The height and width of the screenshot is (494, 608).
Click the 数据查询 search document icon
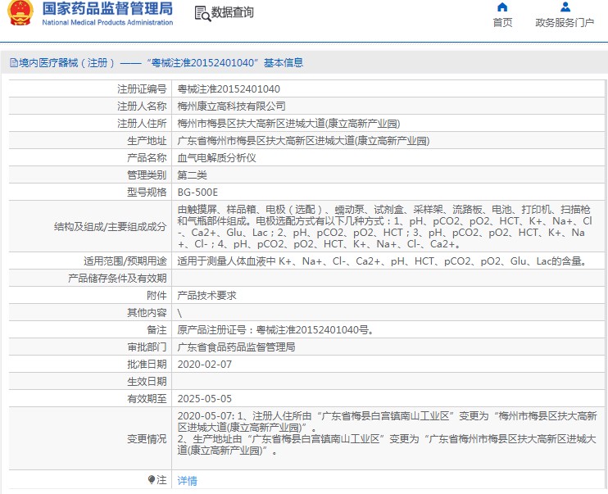[x=202, y=13]
